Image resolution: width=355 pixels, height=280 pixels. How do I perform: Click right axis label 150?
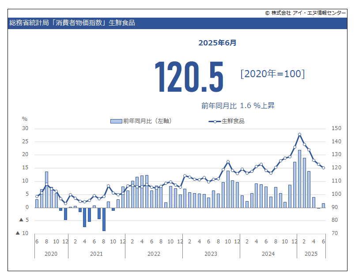tap(336, 128)
